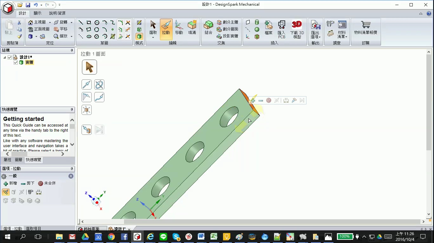Click the 物料清單報價 shopping cart icon
This screenshot has width=434, height=243.
click(366, 28)
